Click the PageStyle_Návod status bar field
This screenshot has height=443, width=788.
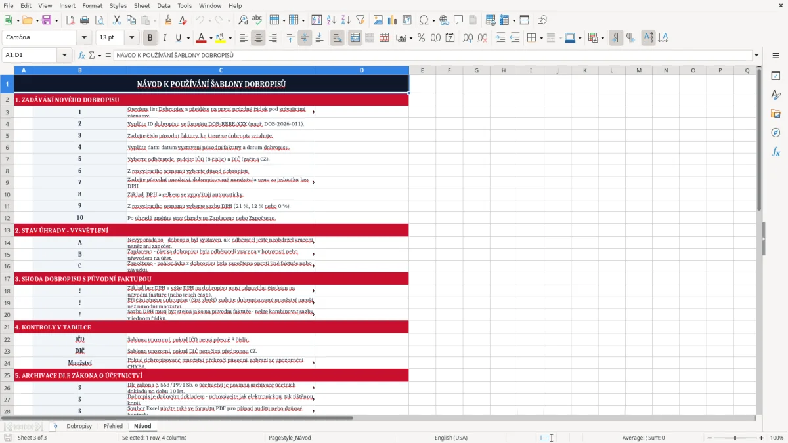click(x=290, y=438)
